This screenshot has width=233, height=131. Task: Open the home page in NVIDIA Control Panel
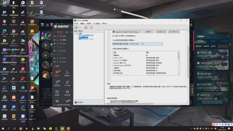91,27
